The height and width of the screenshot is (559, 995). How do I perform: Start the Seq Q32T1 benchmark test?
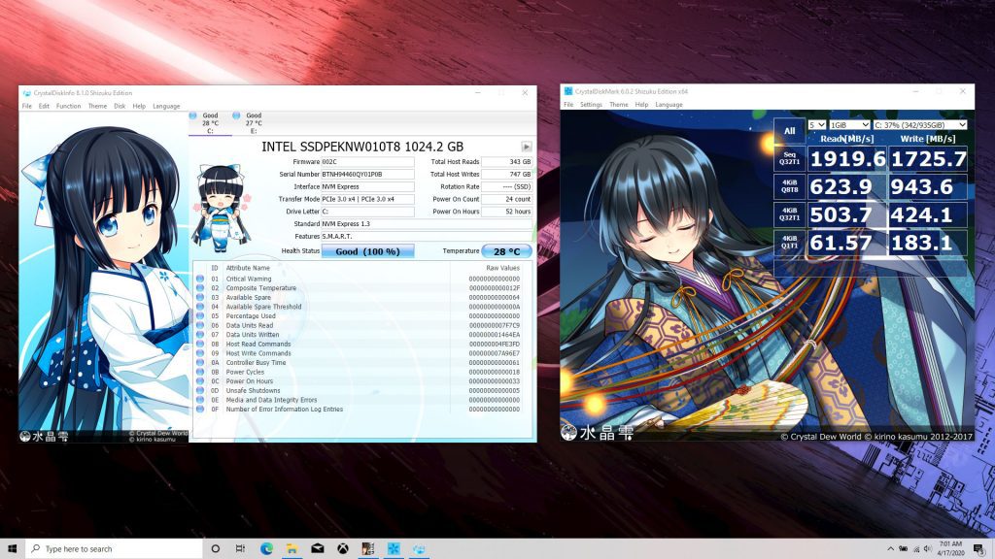pos(789,158)
